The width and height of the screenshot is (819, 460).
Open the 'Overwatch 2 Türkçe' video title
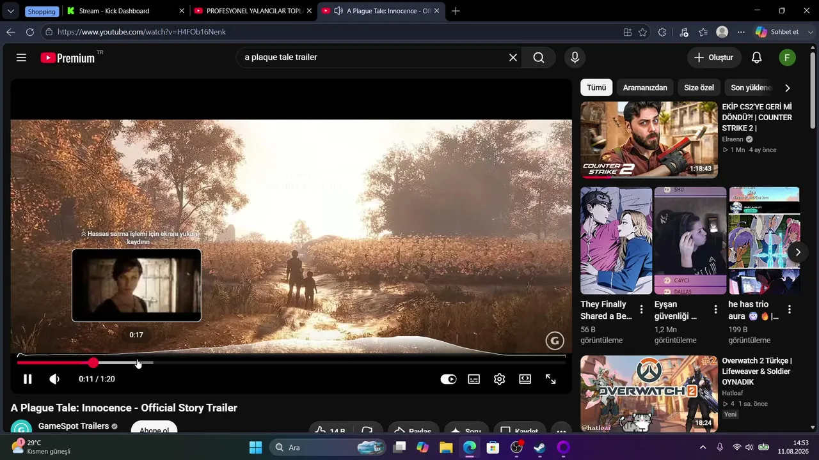click(x=757, y=371)
